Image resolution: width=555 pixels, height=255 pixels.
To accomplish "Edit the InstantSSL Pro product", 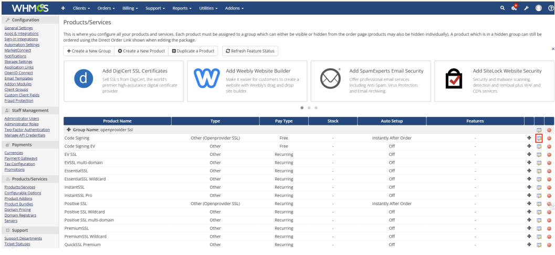I will pyautogui.click(x=539, y=196).
